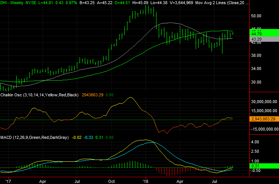Viewport: 279px width, 184px height.
Task: Click the Chaikin value 2943663.29 in header
Action: click(x=92, y=95)
